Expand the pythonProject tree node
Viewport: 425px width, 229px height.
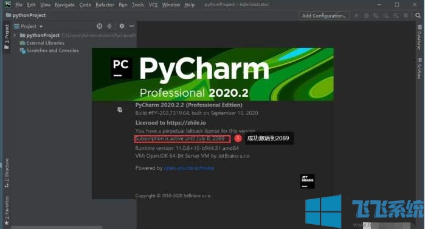(15, 35)
